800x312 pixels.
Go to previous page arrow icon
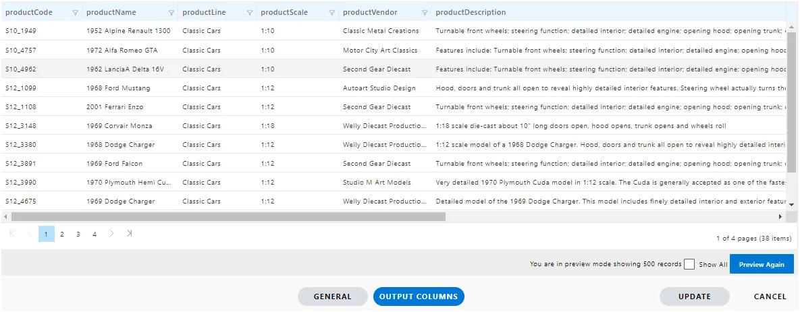tap(29, 234)
